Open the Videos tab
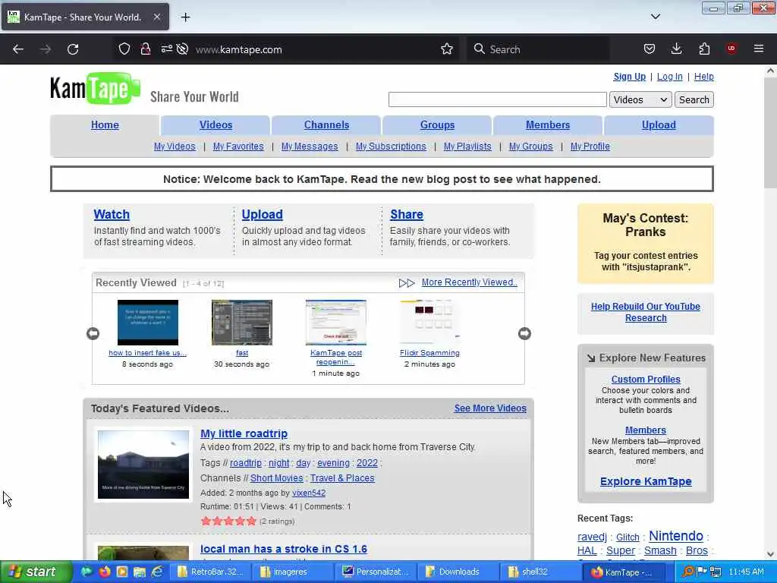The width and height of the screenshot is (777, 583). tap(215, 125)
